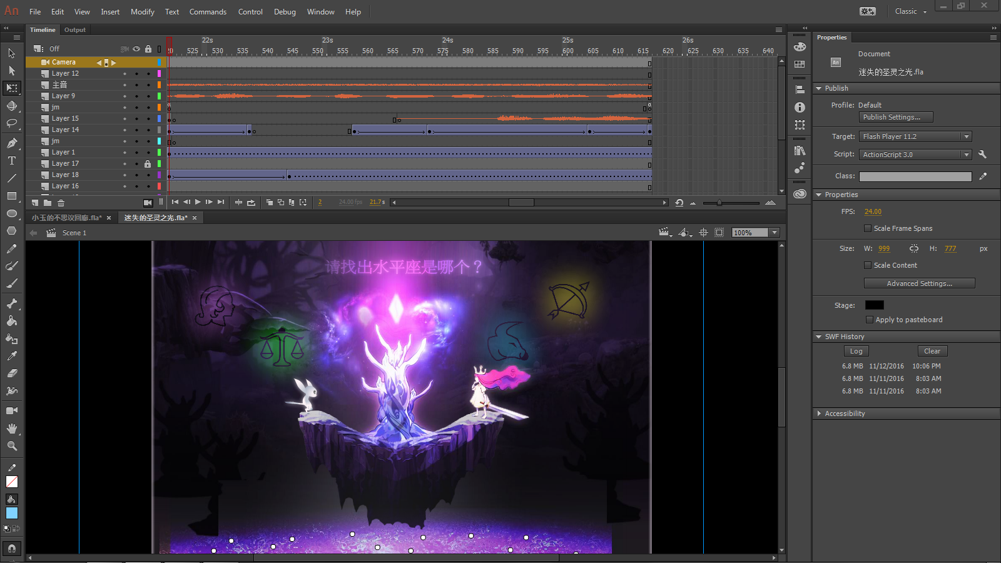
Task: Select the Eraser tool
Action: point(12,373)
